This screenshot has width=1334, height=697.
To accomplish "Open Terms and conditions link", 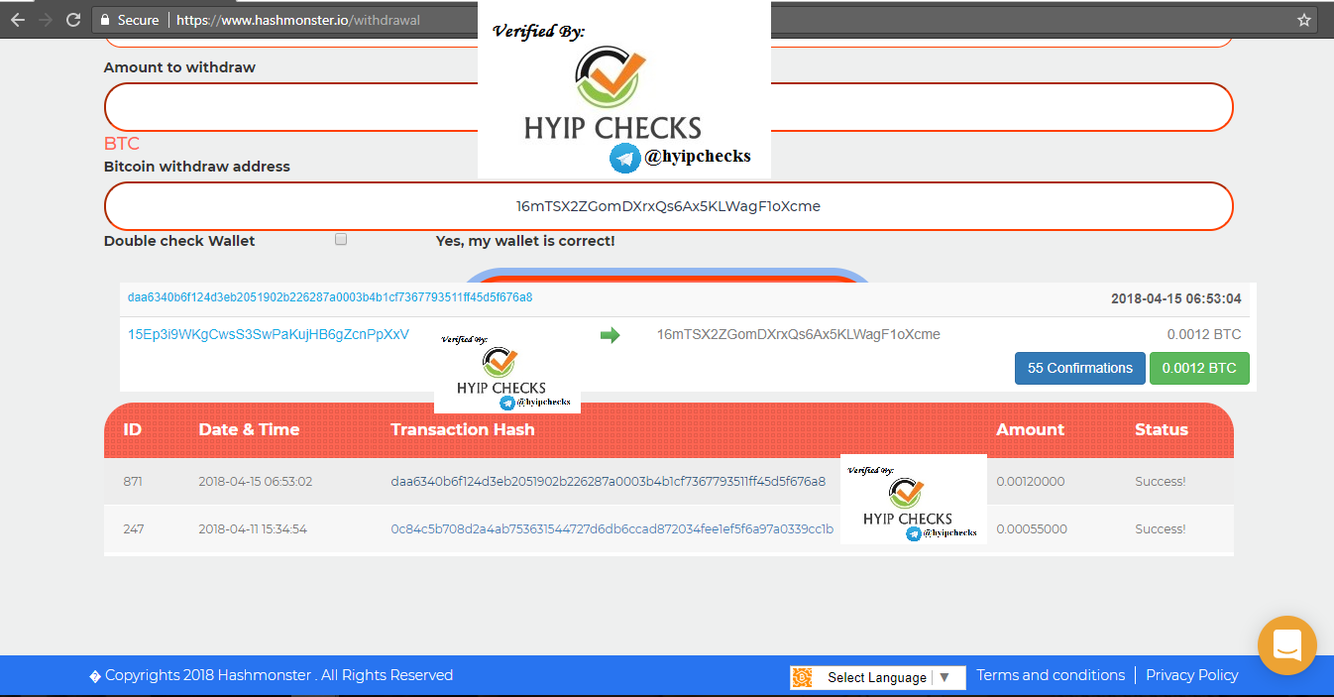I will (1051, 675).
